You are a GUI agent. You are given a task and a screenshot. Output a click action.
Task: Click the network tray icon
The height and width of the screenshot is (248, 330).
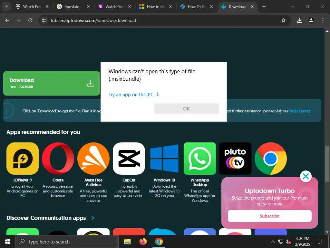281,242
